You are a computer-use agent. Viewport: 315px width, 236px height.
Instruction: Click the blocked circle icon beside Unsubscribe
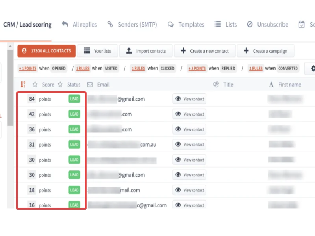250,24
